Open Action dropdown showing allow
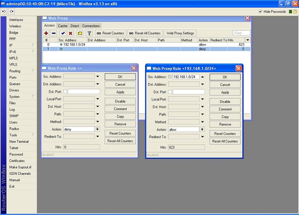 202,129
